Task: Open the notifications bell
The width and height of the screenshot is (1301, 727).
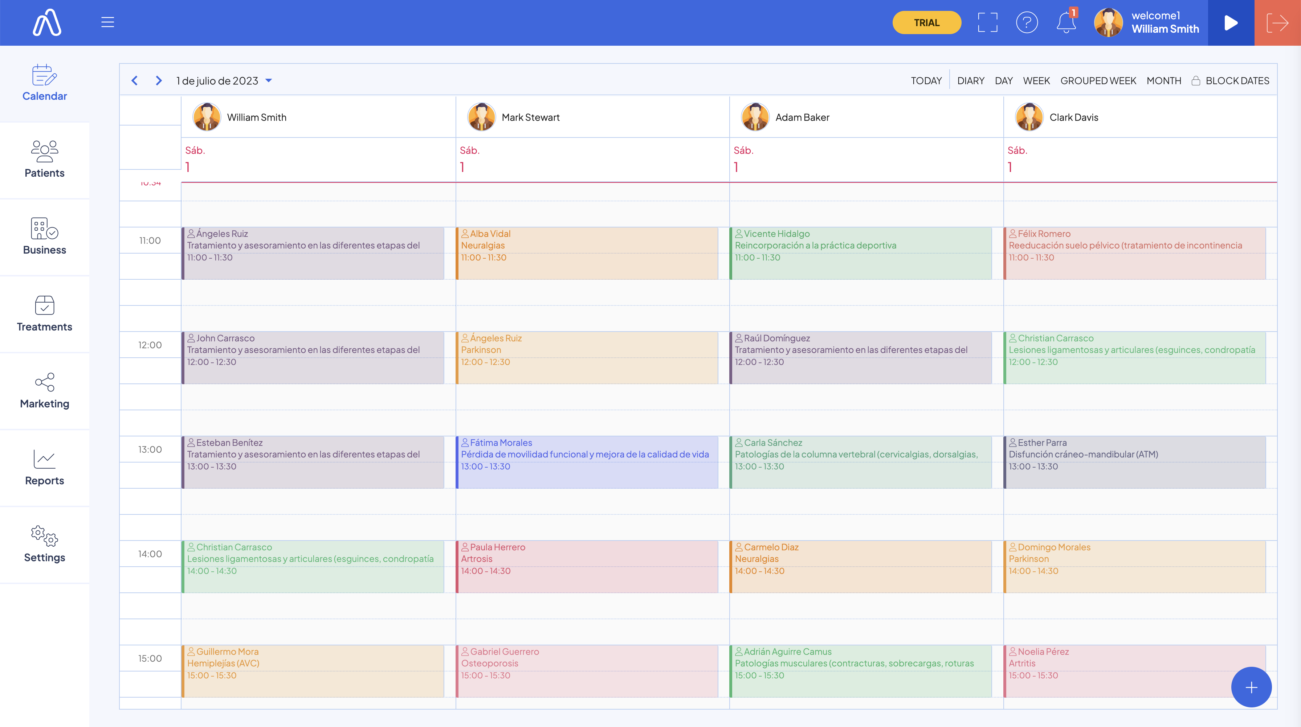Action: (1066, 23)
